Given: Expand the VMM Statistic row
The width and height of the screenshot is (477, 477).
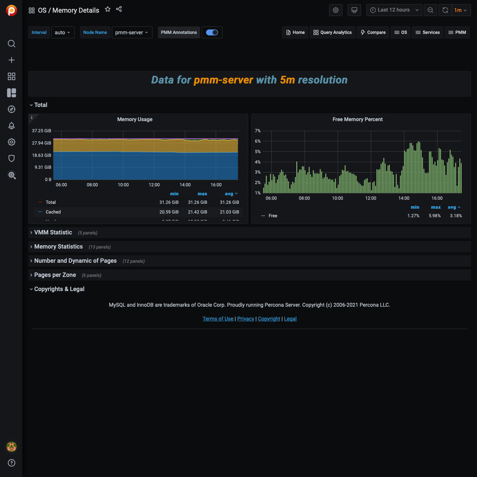Looking at the screenshot, I should (x=53, y=233).
